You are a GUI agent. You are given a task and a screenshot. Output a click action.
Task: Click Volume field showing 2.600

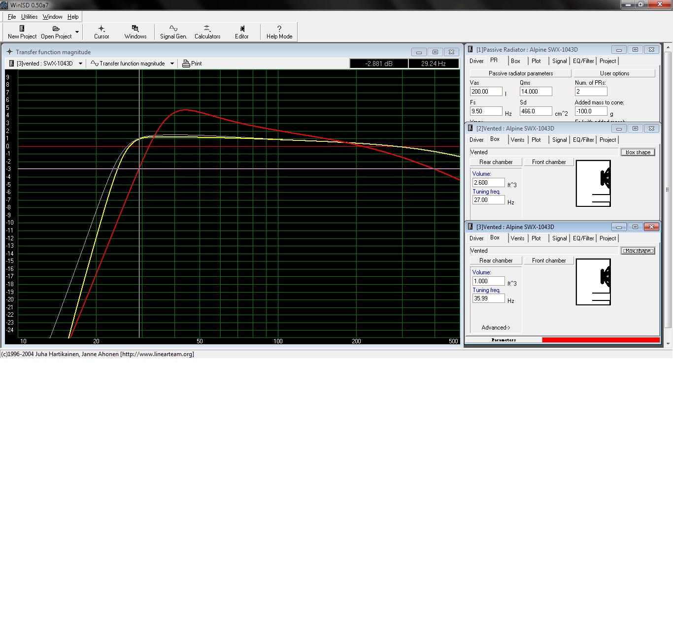[x=489, y=183]
